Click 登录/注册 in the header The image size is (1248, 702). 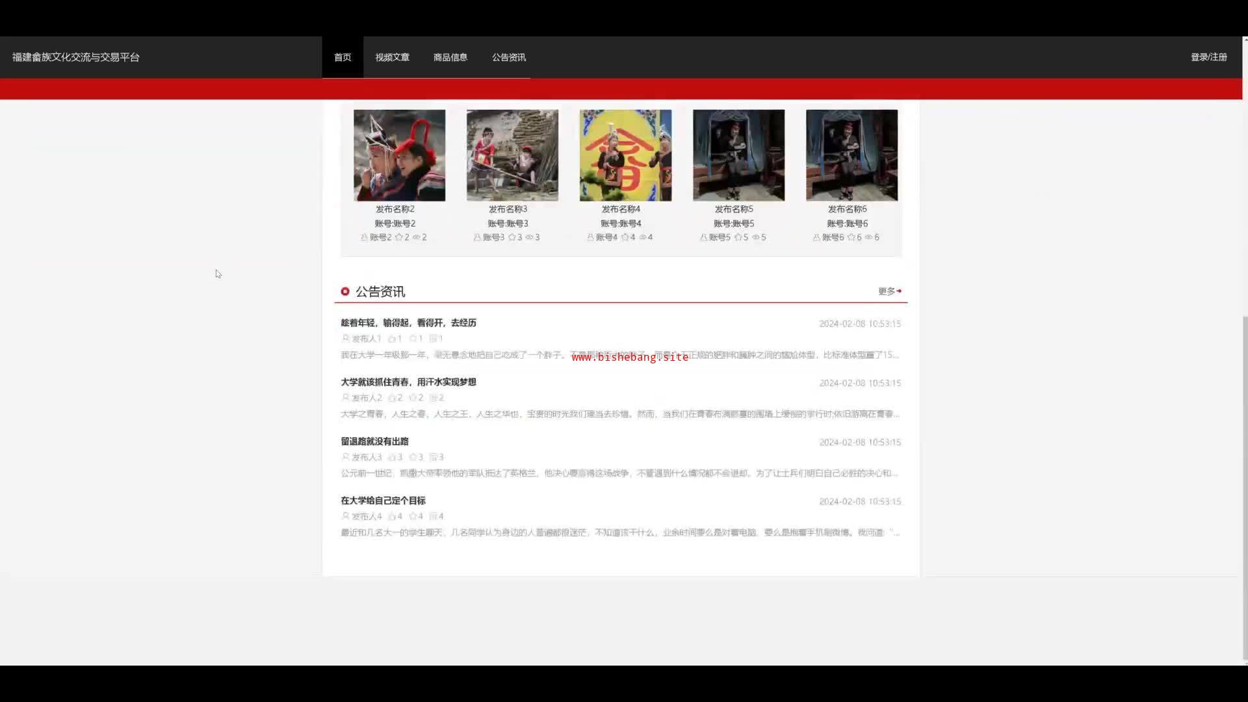point(1208,57)
